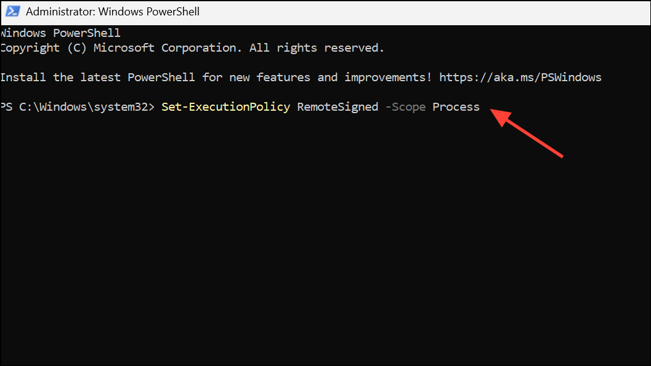
Task: Click the word Process in the command
Action: click(x=456, y=106)
